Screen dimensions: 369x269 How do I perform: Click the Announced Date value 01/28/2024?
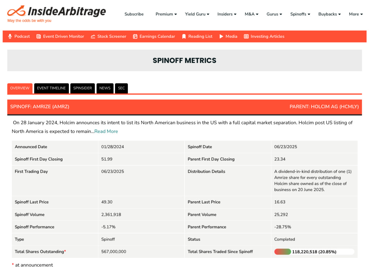click(x=112, y=147)
